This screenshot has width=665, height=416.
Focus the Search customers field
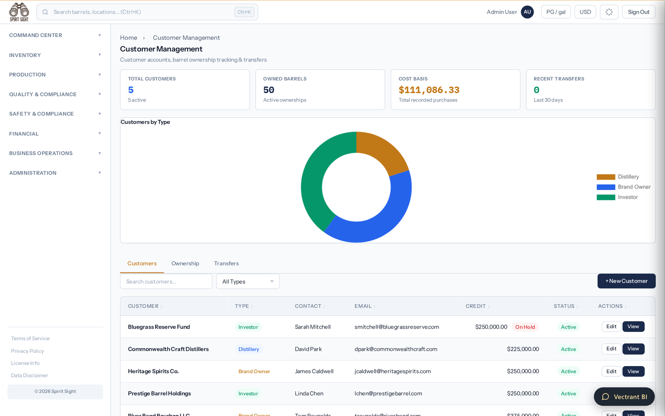[166, 281]
